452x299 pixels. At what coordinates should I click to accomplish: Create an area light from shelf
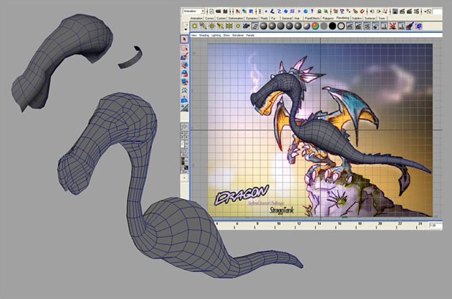(229, 26)
